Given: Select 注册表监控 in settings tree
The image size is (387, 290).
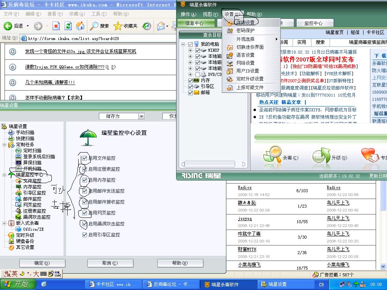Looking at the screenshot, I should [x=34, y=211].
